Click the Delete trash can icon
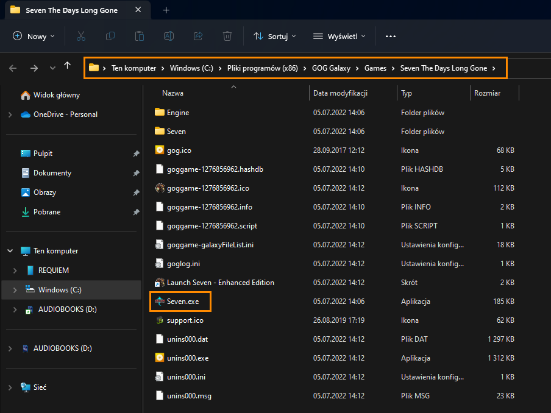The height and width of the screenshot is (413, 551). [x=227, y=36]
